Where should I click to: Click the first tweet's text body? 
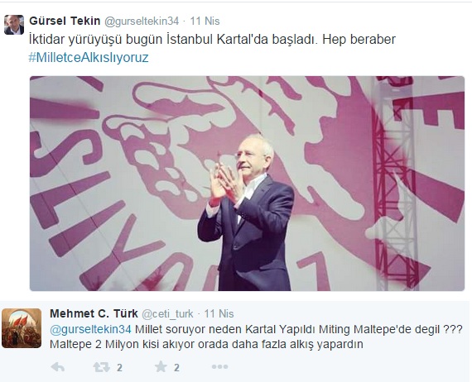click(x=212, y=48)
